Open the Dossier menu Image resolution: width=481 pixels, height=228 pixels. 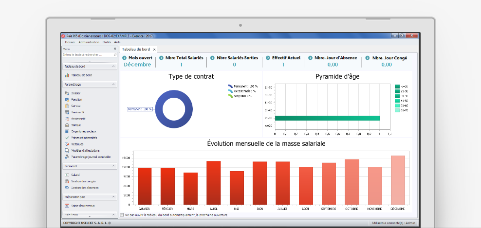point(70,42)
